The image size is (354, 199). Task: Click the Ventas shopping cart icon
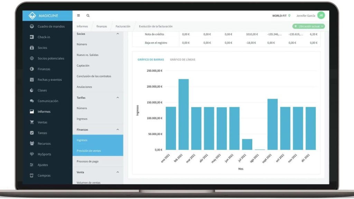point(32,122)
